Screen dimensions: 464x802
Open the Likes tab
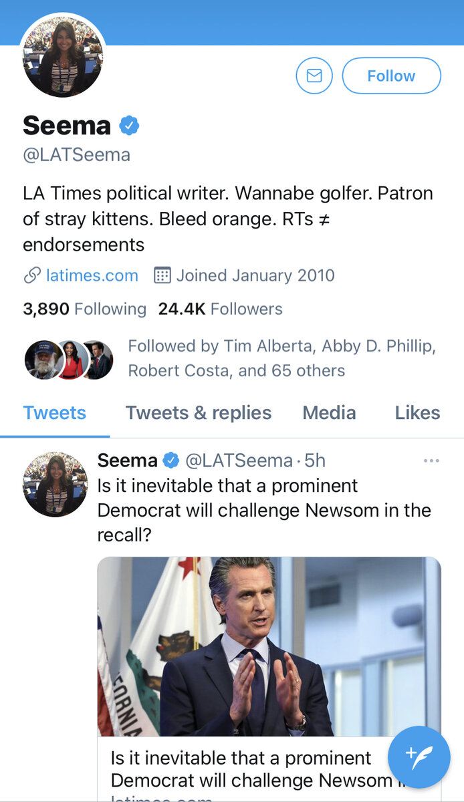click(x=417, y=413)
